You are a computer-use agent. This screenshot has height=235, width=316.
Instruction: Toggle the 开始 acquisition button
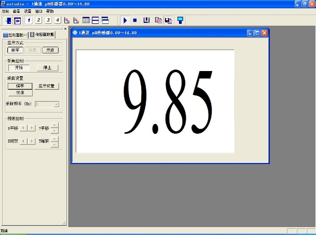coord(19,68)
